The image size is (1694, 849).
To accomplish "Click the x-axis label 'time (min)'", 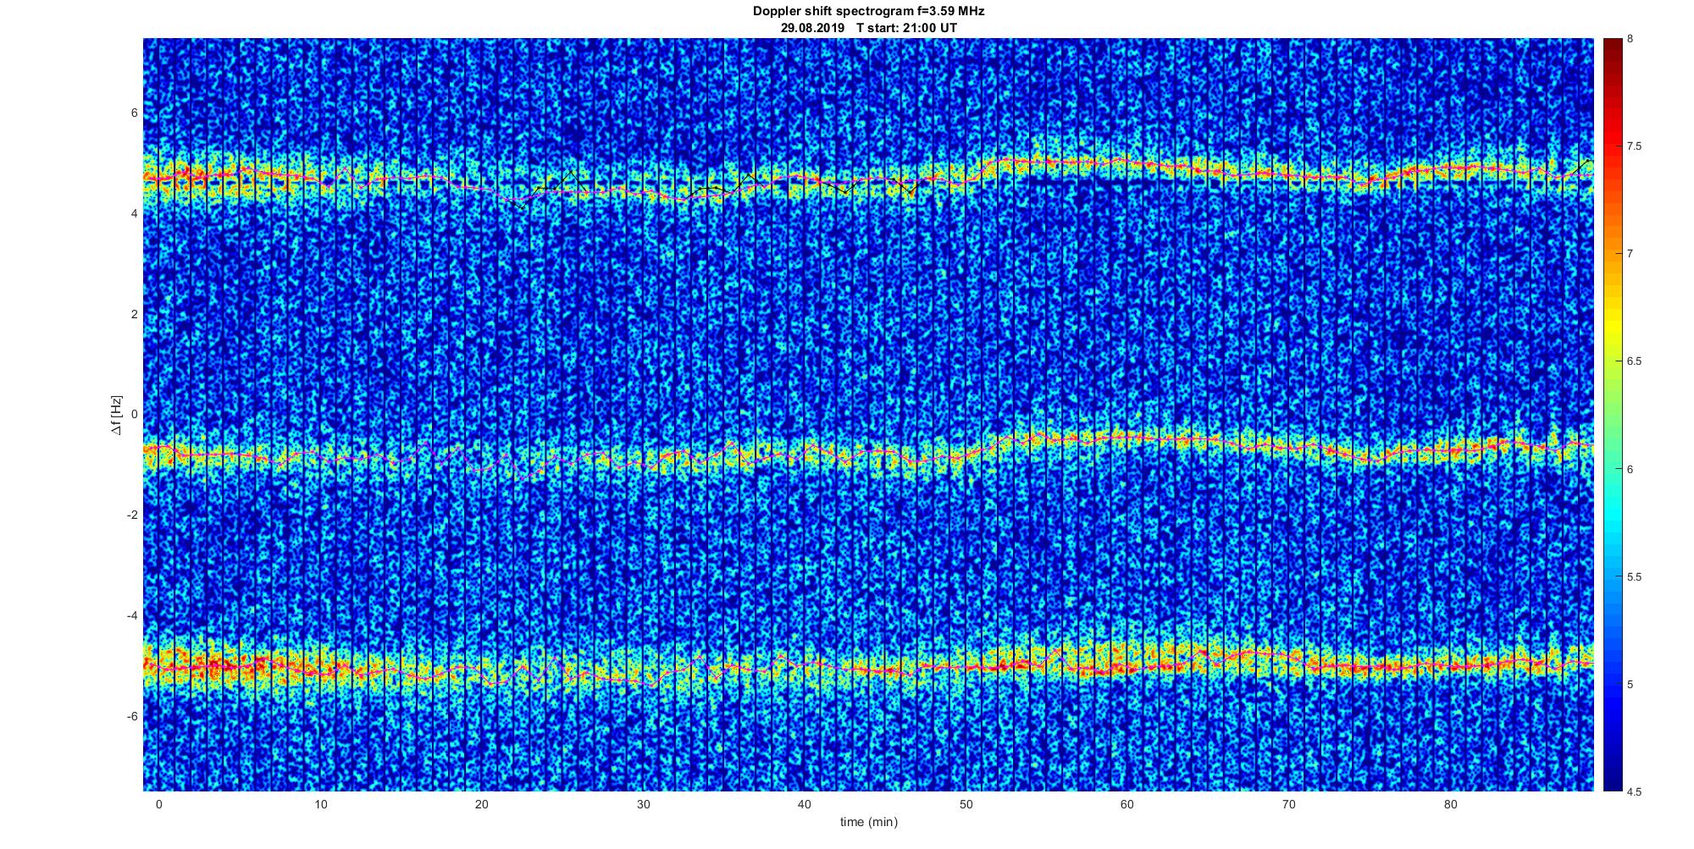I will [868, 822].
